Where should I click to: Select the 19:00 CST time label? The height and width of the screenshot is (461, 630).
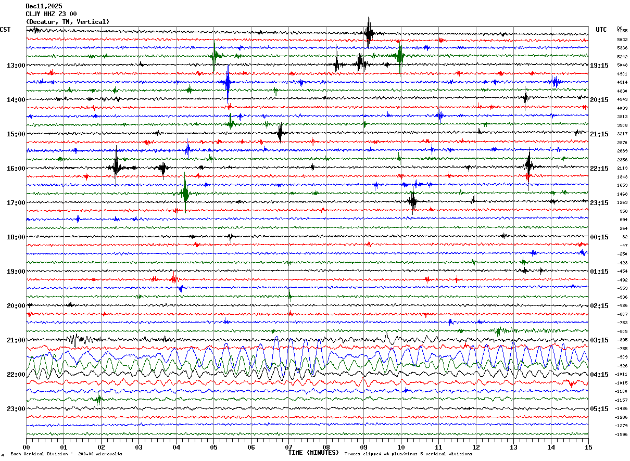pyautogui.click(x=16, y=272)
